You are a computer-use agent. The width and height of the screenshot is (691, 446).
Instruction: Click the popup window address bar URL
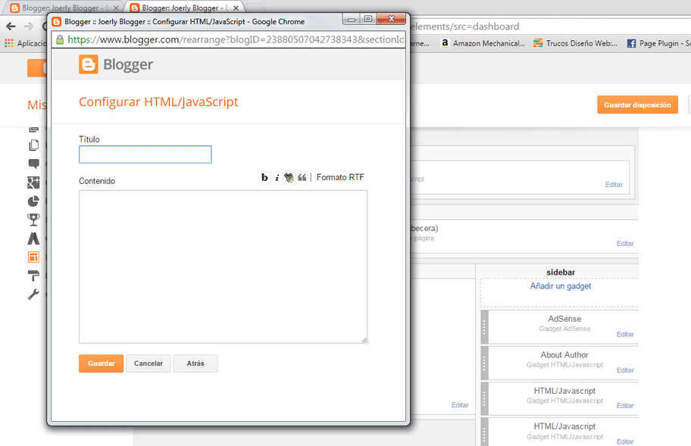[x=236, y=39]
